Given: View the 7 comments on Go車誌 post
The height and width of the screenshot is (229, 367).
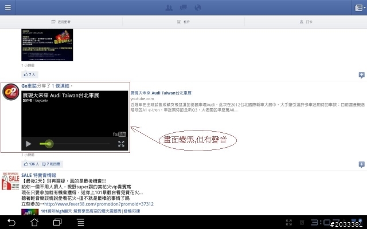Looking at the screenshot, I should tap(51, 164).
